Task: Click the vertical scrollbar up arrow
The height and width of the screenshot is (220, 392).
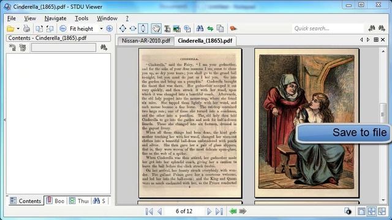Action: point(383,51)
